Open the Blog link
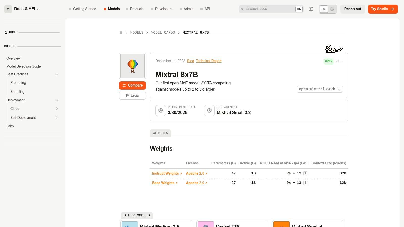Image resolution: width=404 pixels, height=227 pixels. point(191,61)
